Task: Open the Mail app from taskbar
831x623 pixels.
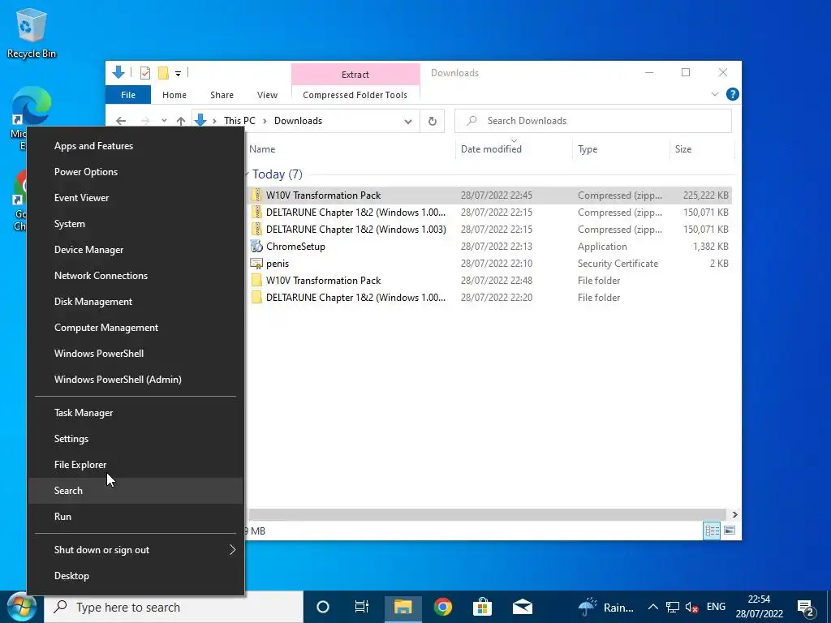Action: point(522,607)
